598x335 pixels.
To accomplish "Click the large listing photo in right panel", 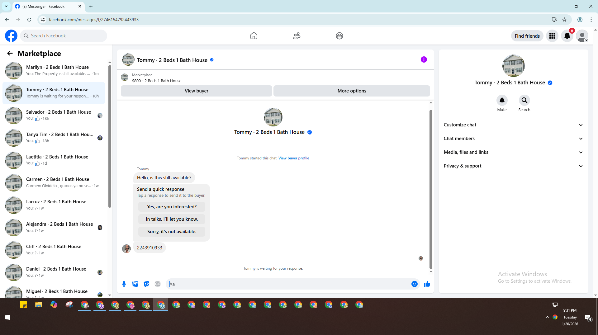I will tap(514, 66).
